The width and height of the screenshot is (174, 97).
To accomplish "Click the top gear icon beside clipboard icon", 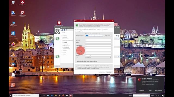I will pyautogui.click(x=117, y=36).
